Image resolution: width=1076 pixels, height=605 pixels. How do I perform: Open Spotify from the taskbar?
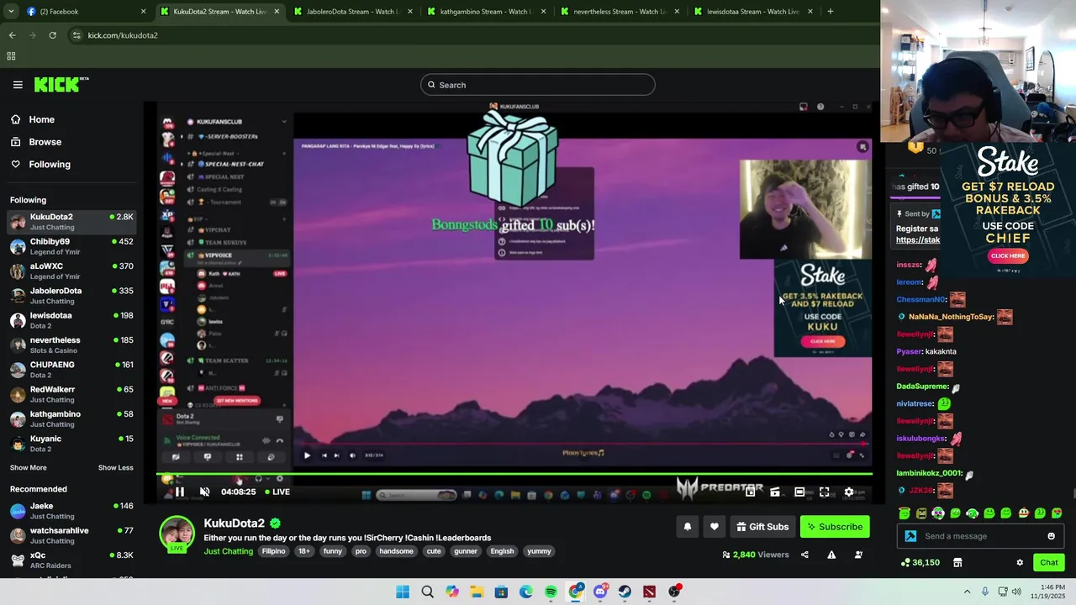pos(551,592)
